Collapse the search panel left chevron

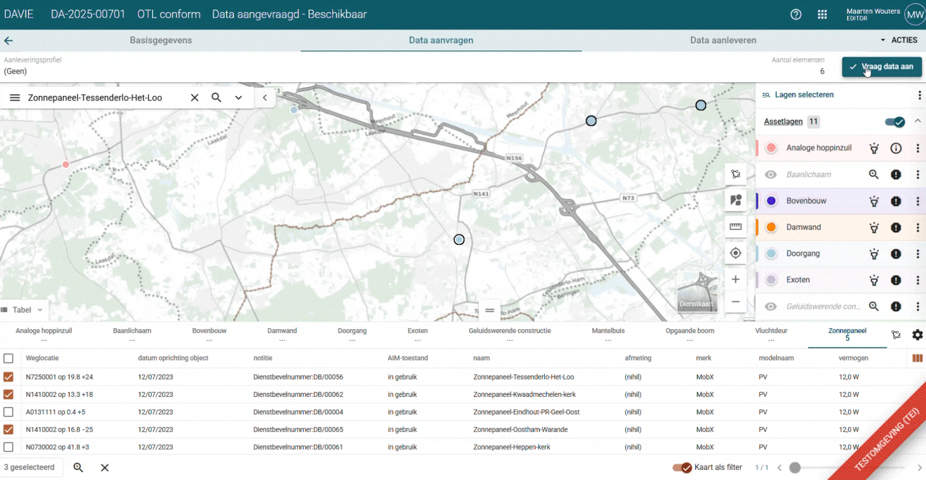pyautogui.click(x=265, y=98)
